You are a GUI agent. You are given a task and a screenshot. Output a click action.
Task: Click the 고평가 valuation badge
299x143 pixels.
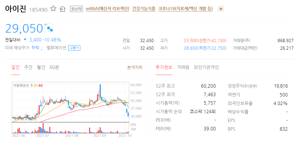click(74, 48)
